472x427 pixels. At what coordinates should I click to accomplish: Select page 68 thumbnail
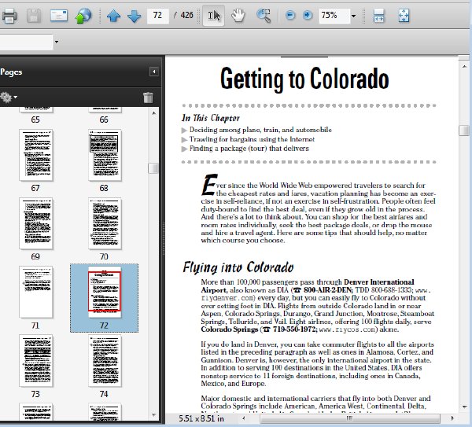pos(105,155)
